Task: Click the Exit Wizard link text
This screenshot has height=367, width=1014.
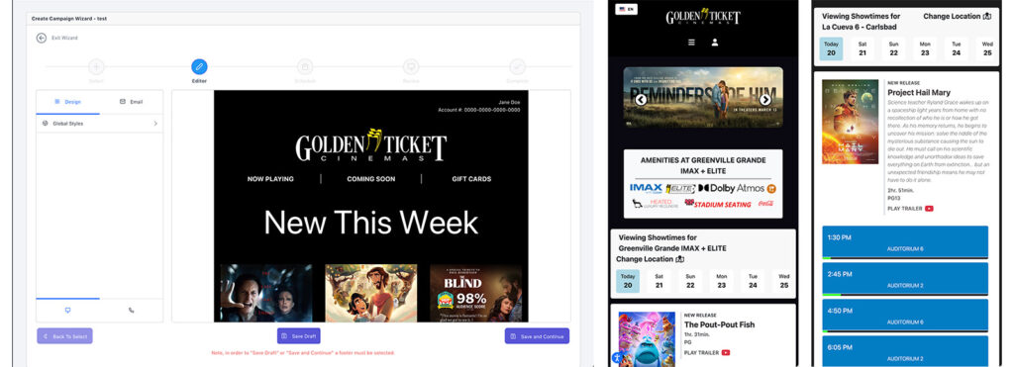Action: [x=64, y=39]
